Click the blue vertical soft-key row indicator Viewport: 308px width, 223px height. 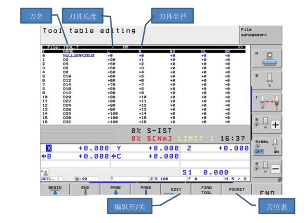coord(252,99)
